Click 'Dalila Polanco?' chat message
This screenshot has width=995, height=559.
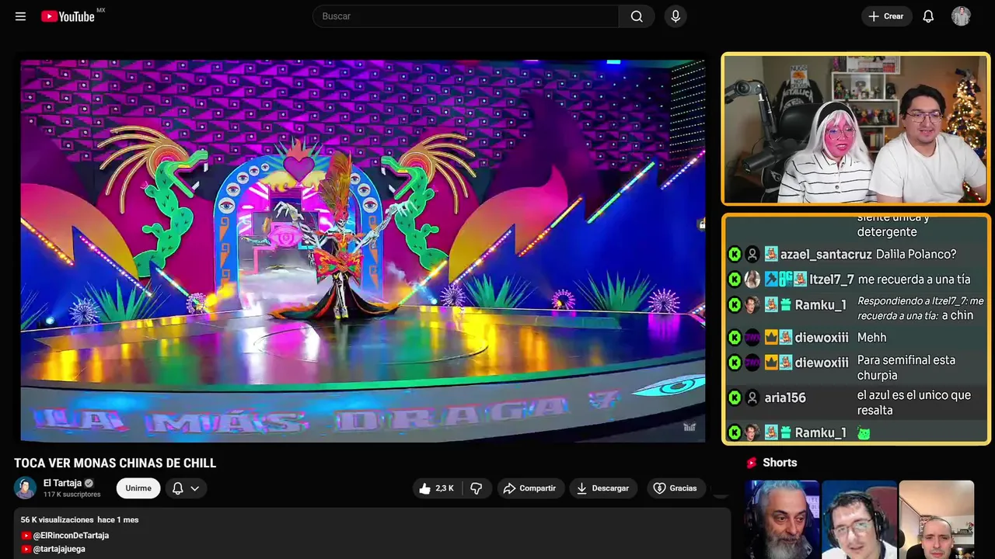click(x=916, y=255)
